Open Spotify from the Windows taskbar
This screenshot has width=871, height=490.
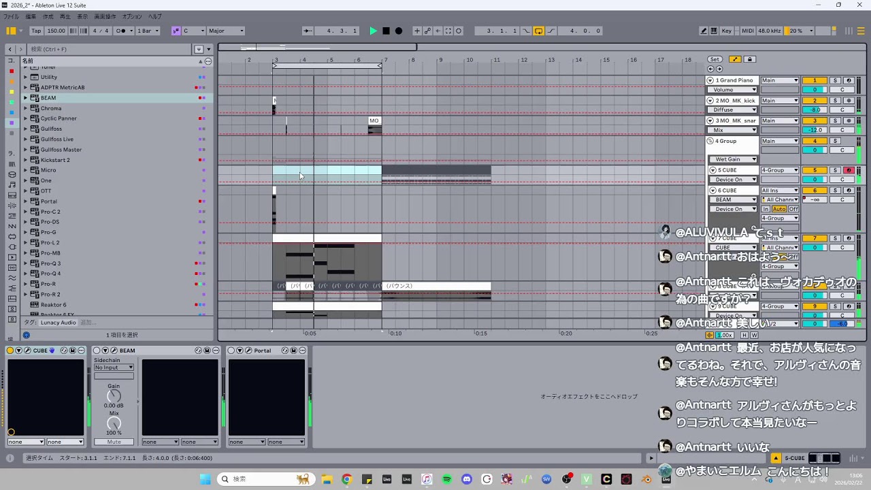tap(447, 479)
